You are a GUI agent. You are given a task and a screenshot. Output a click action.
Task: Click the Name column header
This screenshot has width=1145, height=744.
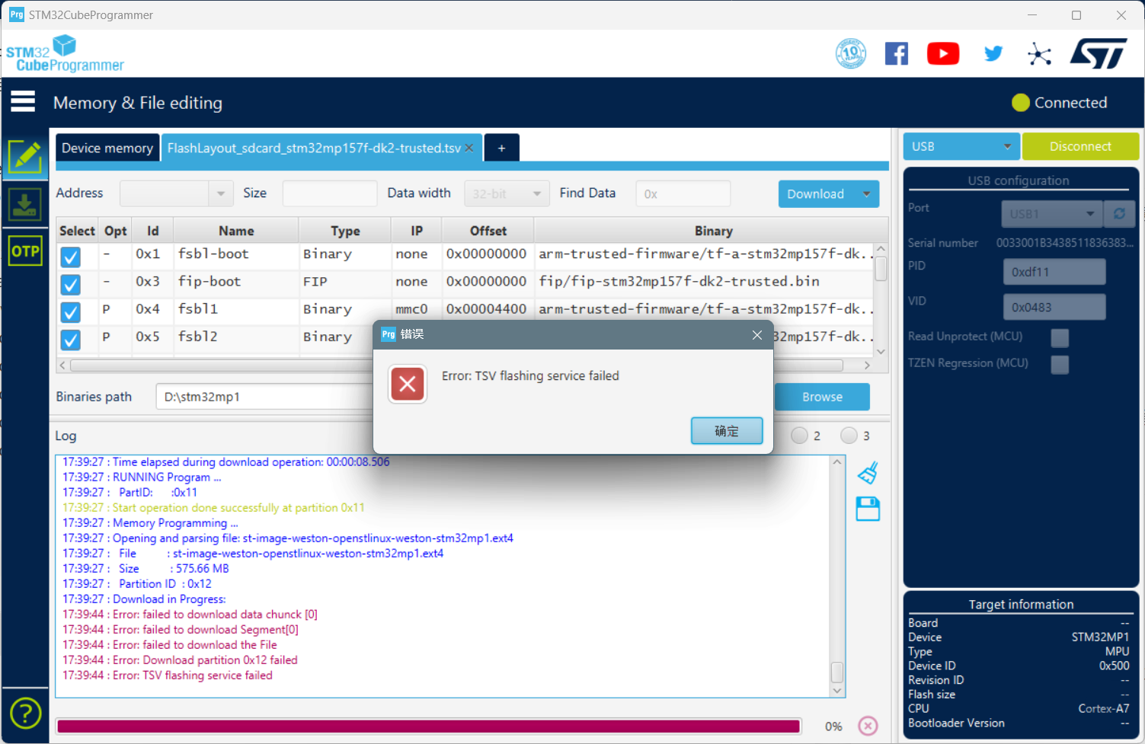236,231
